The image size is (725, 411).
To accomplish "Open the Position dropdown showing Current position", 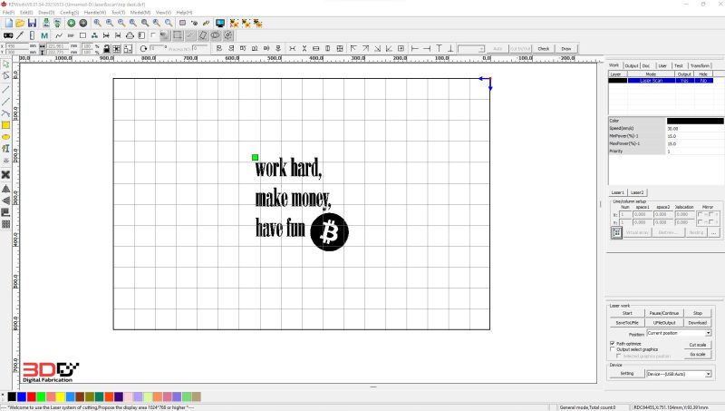I will tap(679, 333).
